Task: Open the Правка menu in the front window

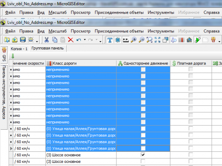Action: click(x=26, y=31)
